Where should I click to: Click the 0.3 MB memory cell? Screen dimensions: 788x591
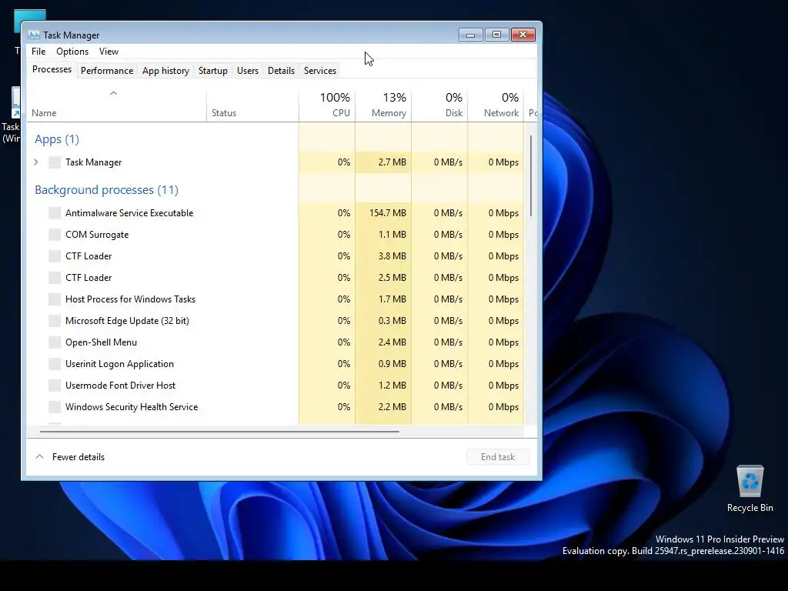tap(383, 321)
